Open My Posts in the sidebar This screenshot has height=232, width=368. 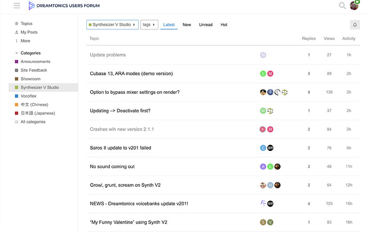point(29,32)
